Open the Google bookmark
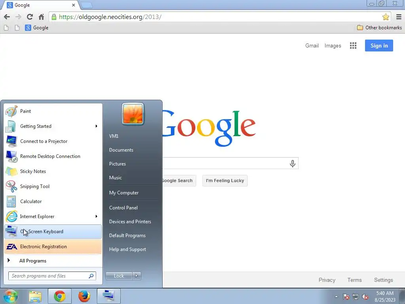Viewport: 405px width, 304px height. 37,28
